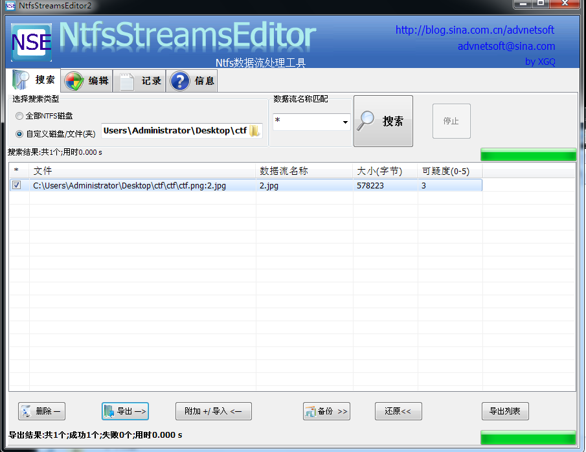Click the Windows logo icon on 编辑 tab
This screenshot has height=452, width=586.
74,81
